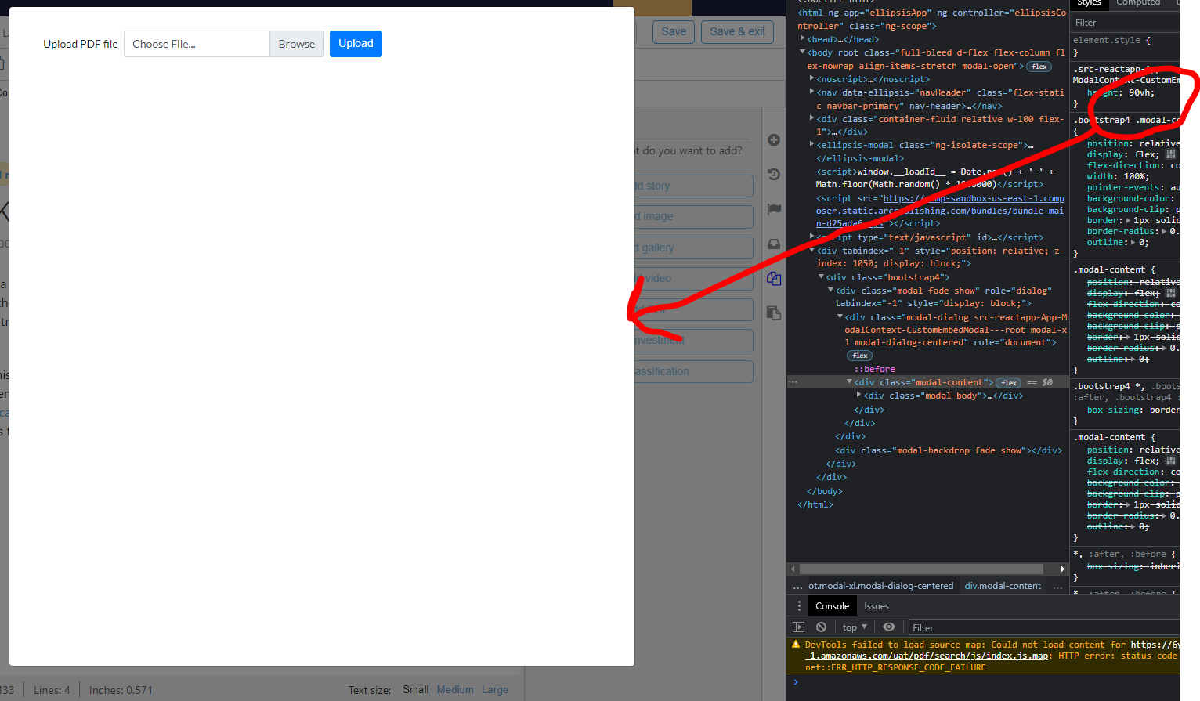The image size is (1200, 701).
Task: Click the div.modal-content breadcrumb
Action: [x=1003, y=586]
